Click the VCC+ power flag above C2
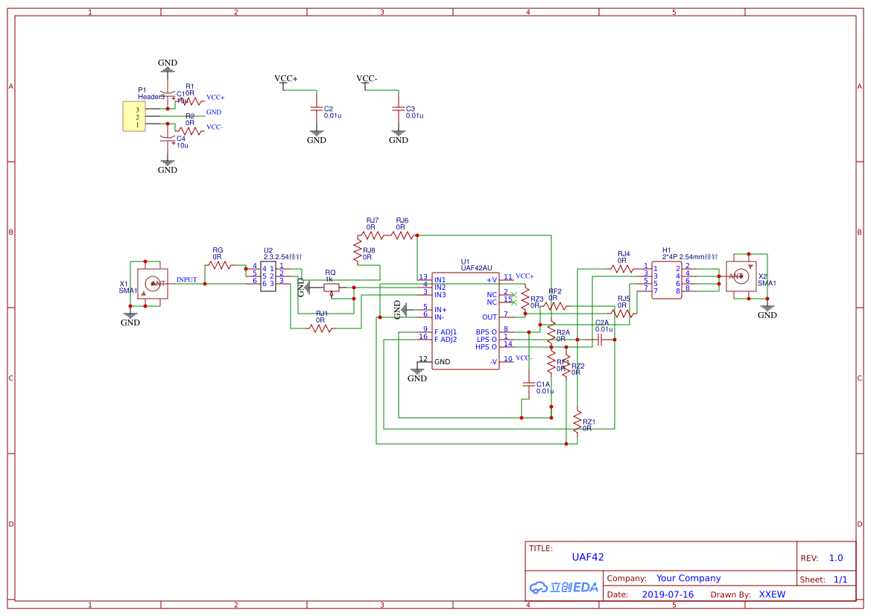871x616 pixels. coord(285,79)
